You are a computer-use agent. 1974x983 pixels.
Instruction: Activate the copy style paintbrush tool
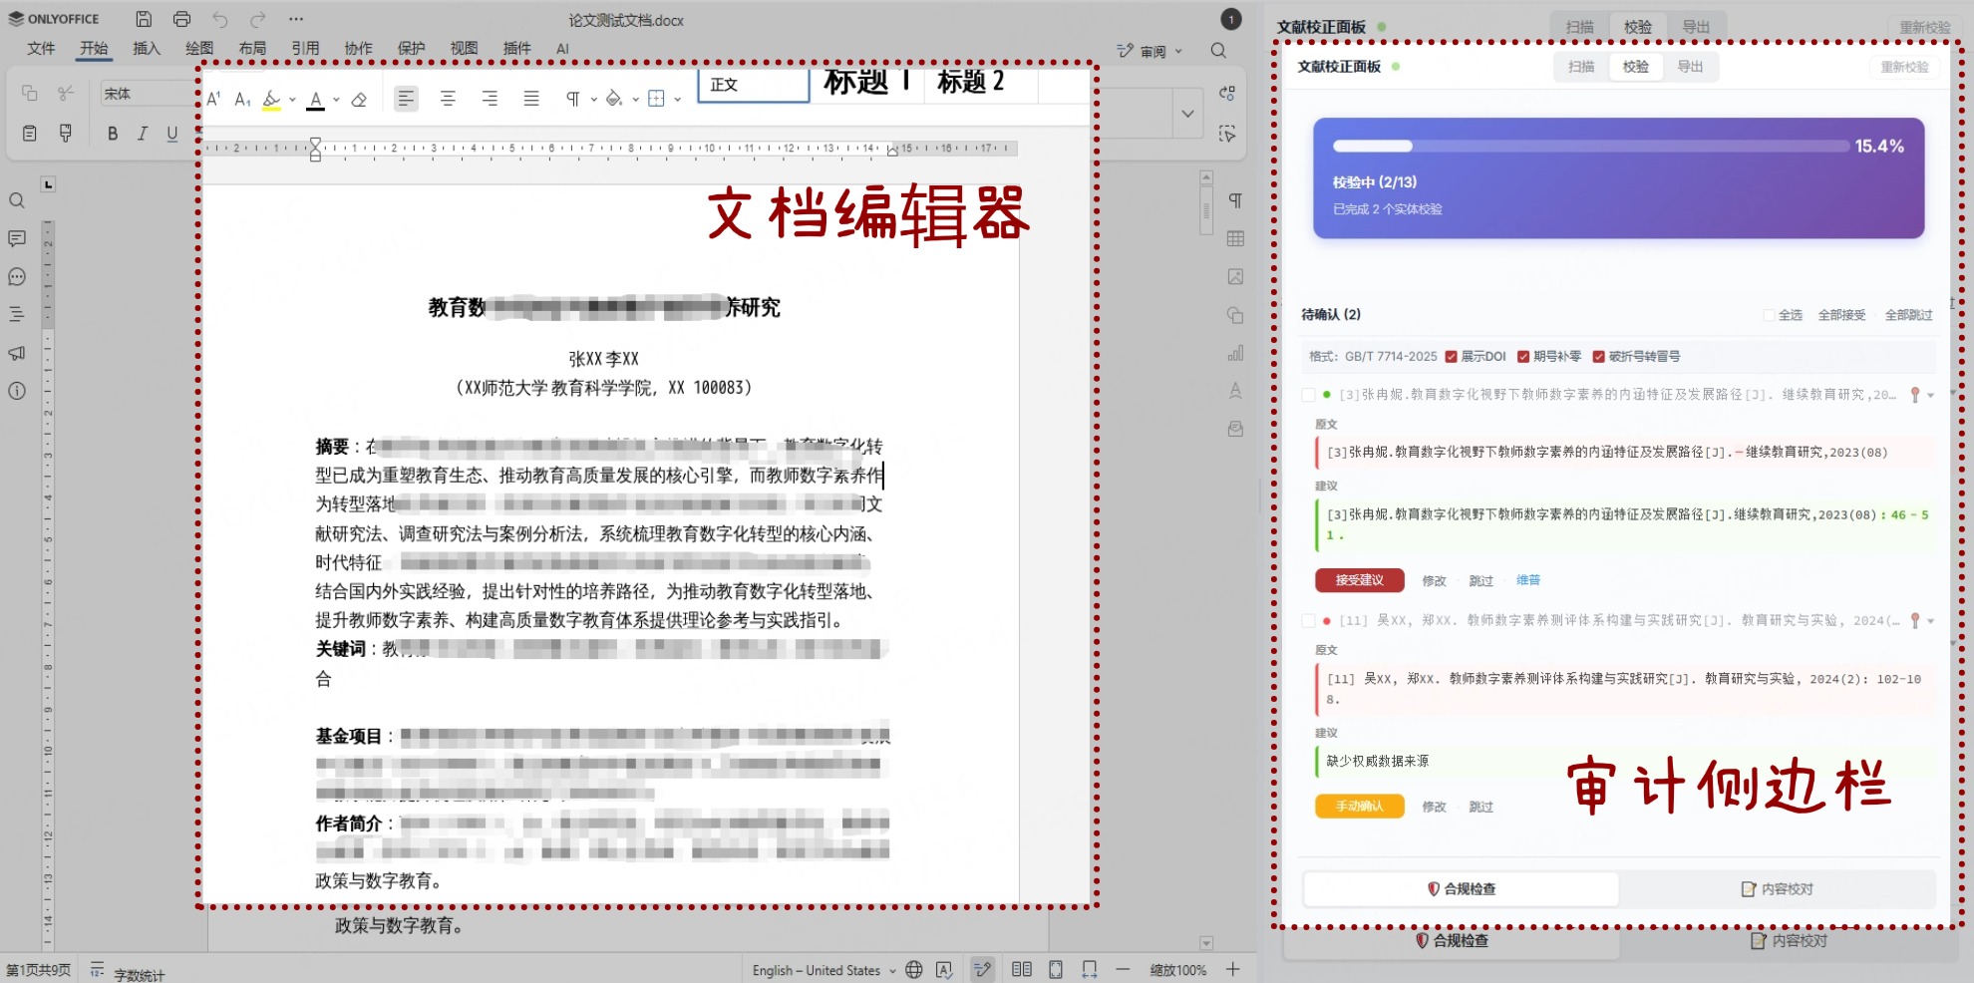(66, 133)
